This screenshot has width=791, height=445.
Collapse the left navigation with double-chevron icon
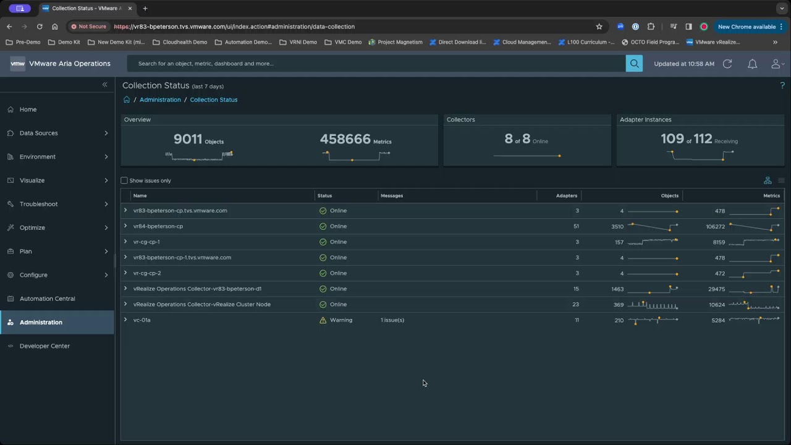104,85
